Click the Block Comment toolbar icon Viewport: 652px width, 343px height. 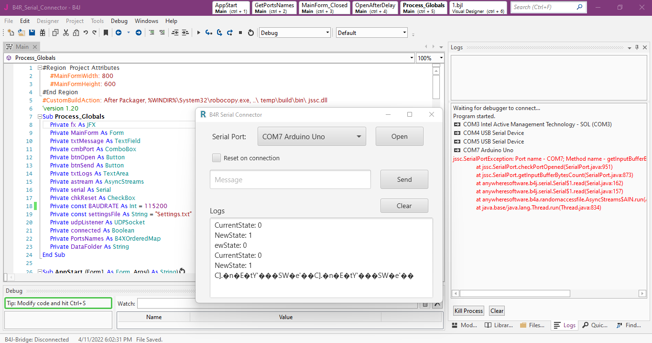tap(152, 33)
